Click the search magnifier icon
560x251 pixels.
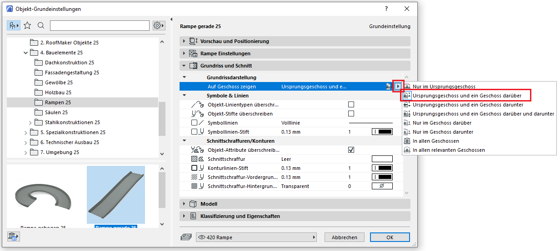[x=41, y=26]
